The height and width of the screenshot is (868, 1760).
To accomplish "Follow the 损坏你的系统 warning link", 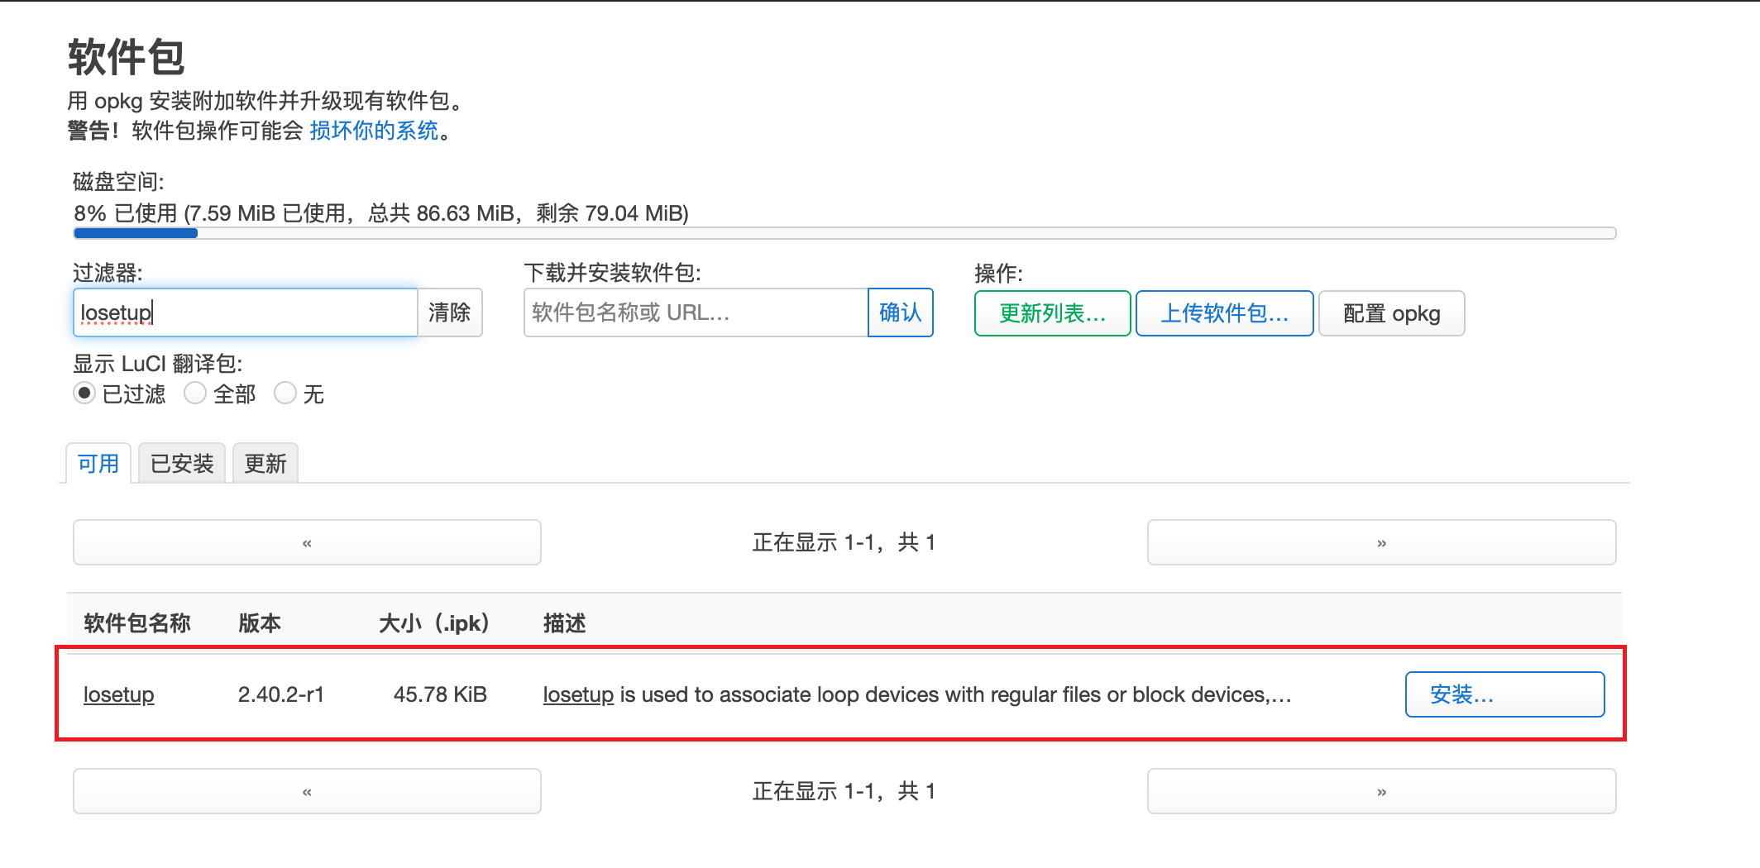I will click(374, 131).
